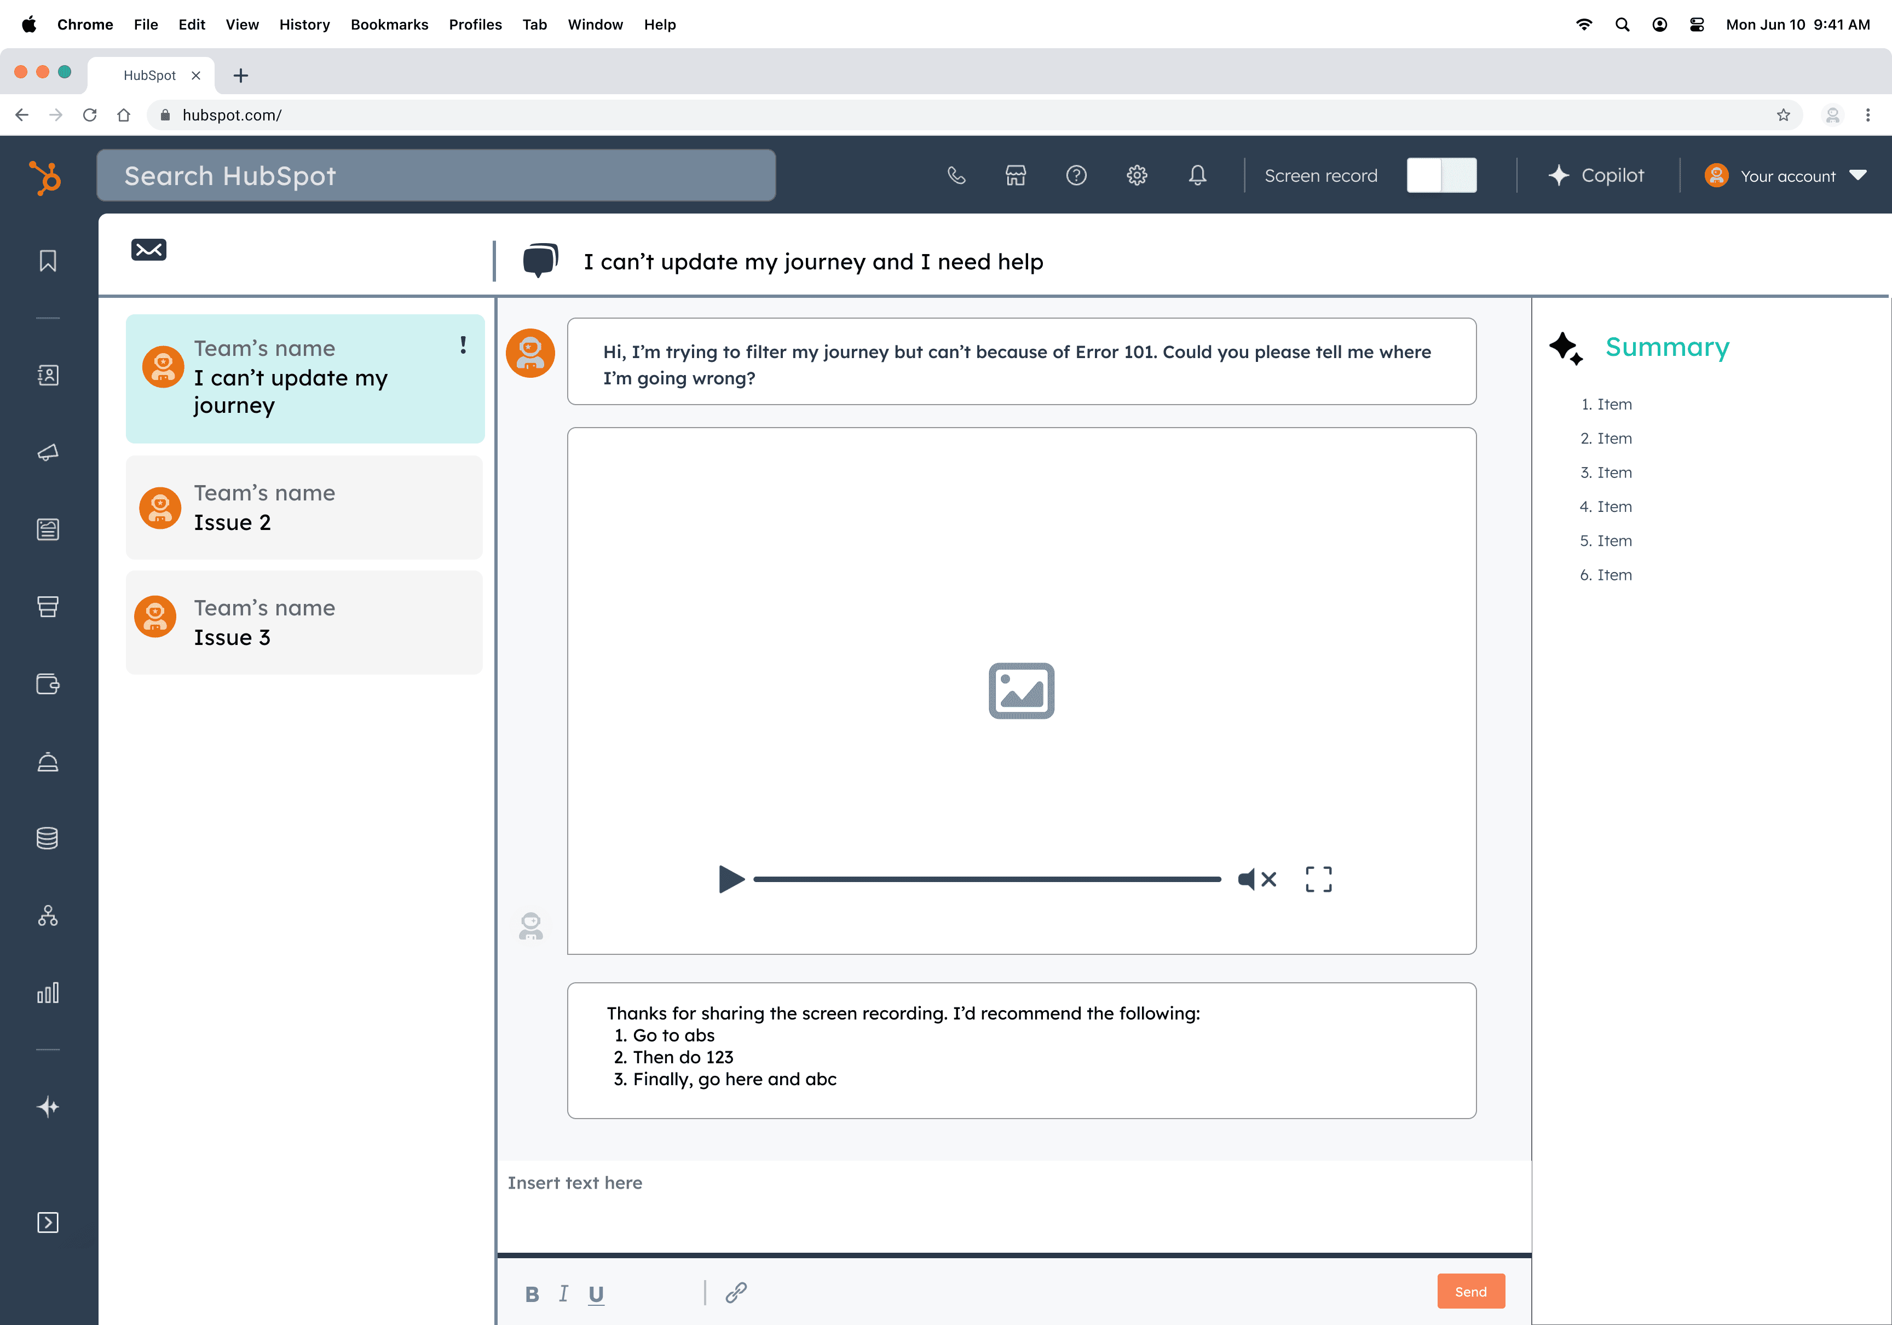Click the bookmarks icon in left sidebar
This screenshot has height=1325, width=1892.
pyautogui.click(x=48, y=261)
